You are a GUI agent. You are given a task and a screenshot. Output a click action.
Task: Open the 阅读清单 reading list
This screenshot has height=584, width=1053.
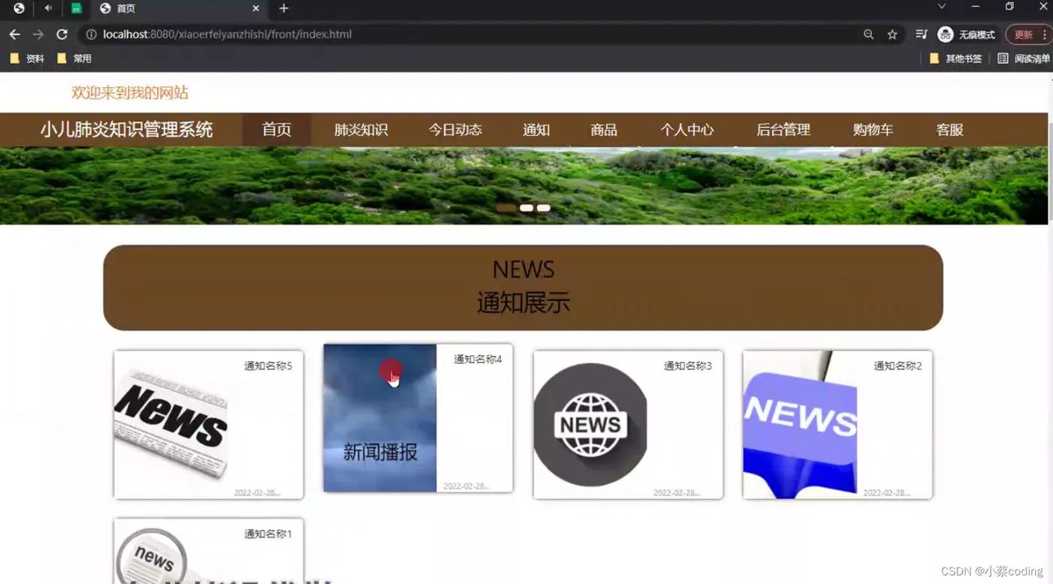[x=1024, y=59]
